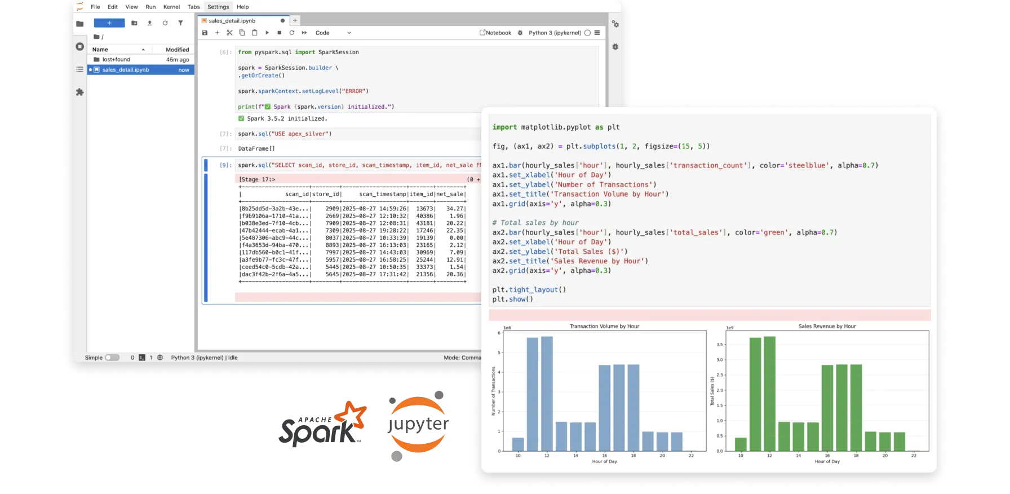The width and height of the screenshot is (1010, 494).
Task: Open a new launcher tab with plus
Action: [295, 20]
